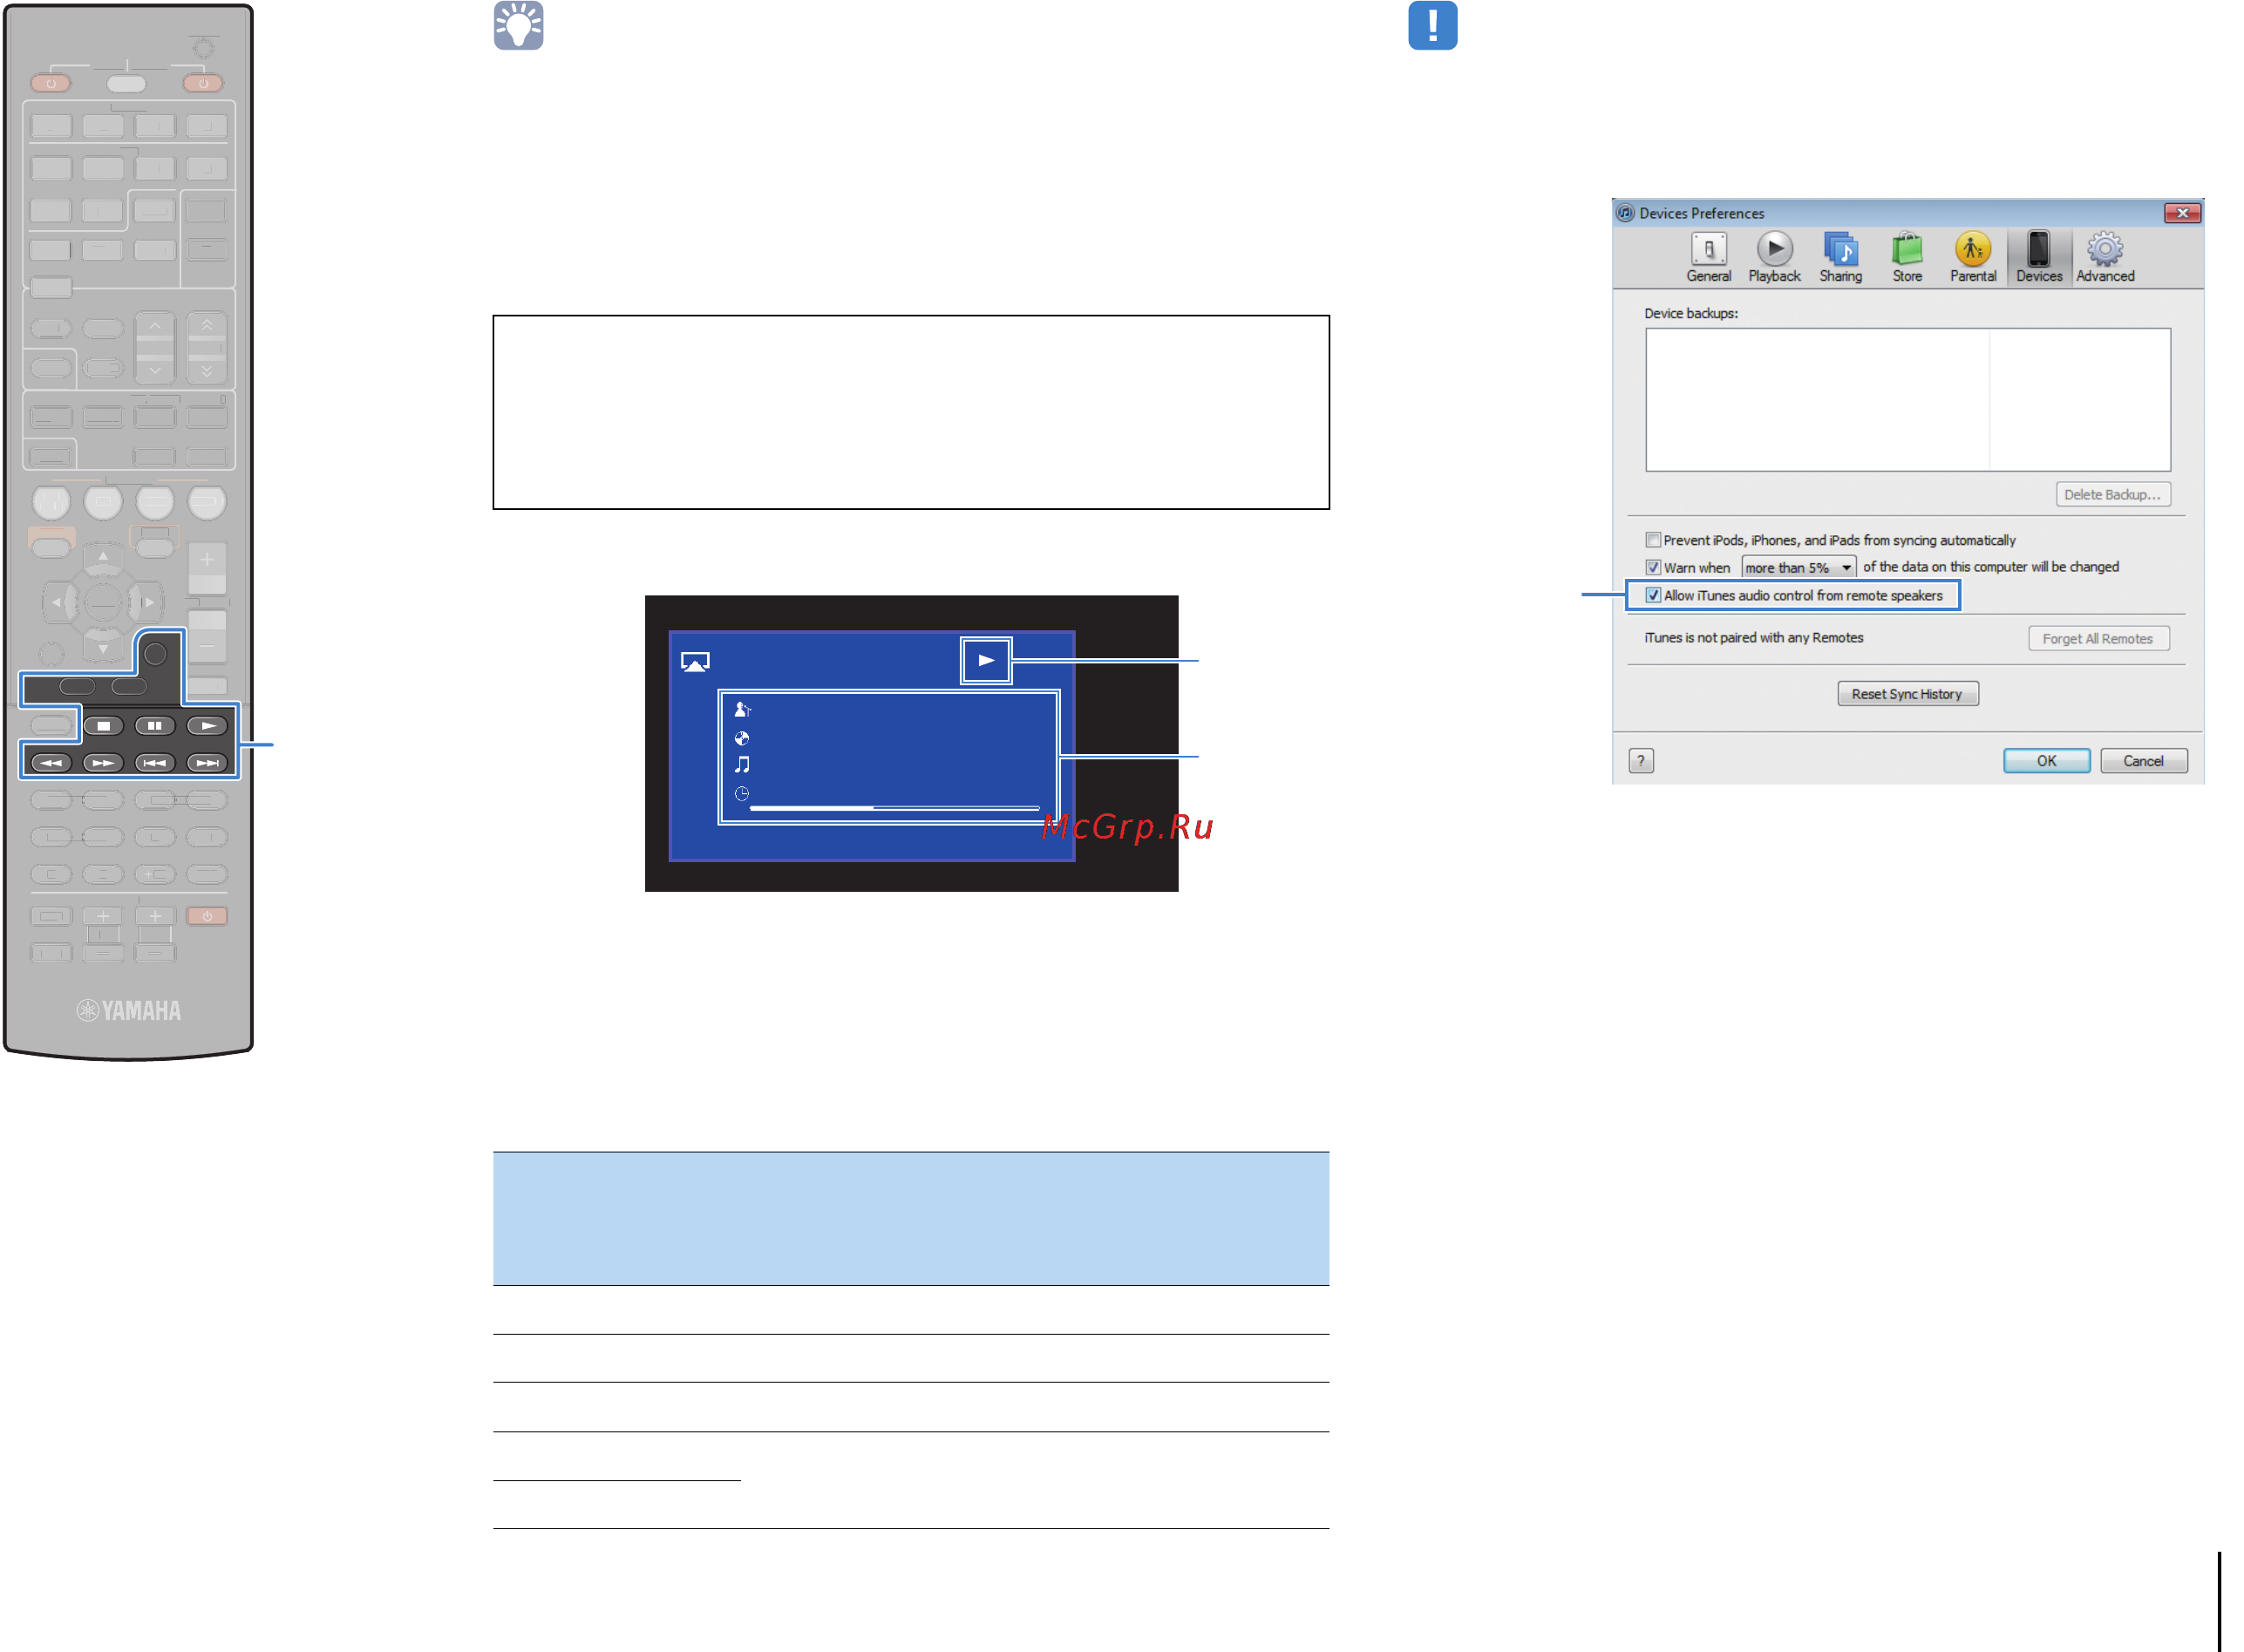This screenshot has height=1652, width=2244.
Task: Click the volume plus button on the remote
Action: 207,560
